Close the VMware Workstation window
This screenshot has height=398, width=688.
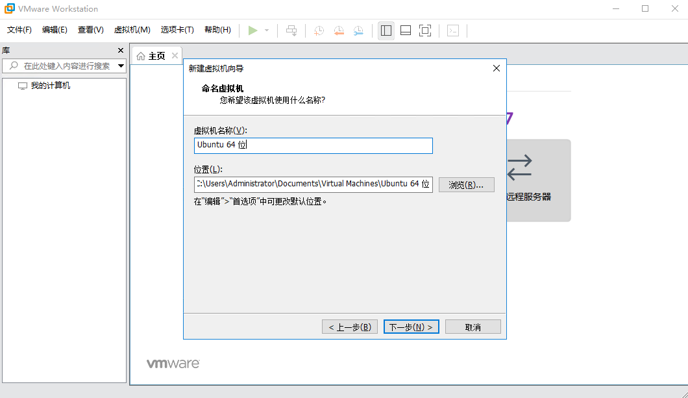pyautogui.click(x=675, y=9)
